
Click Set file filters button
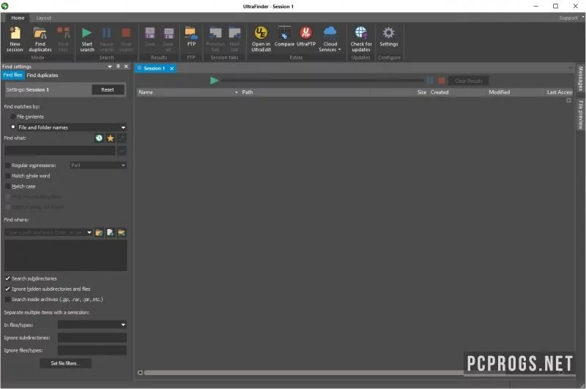coord(65,363)
